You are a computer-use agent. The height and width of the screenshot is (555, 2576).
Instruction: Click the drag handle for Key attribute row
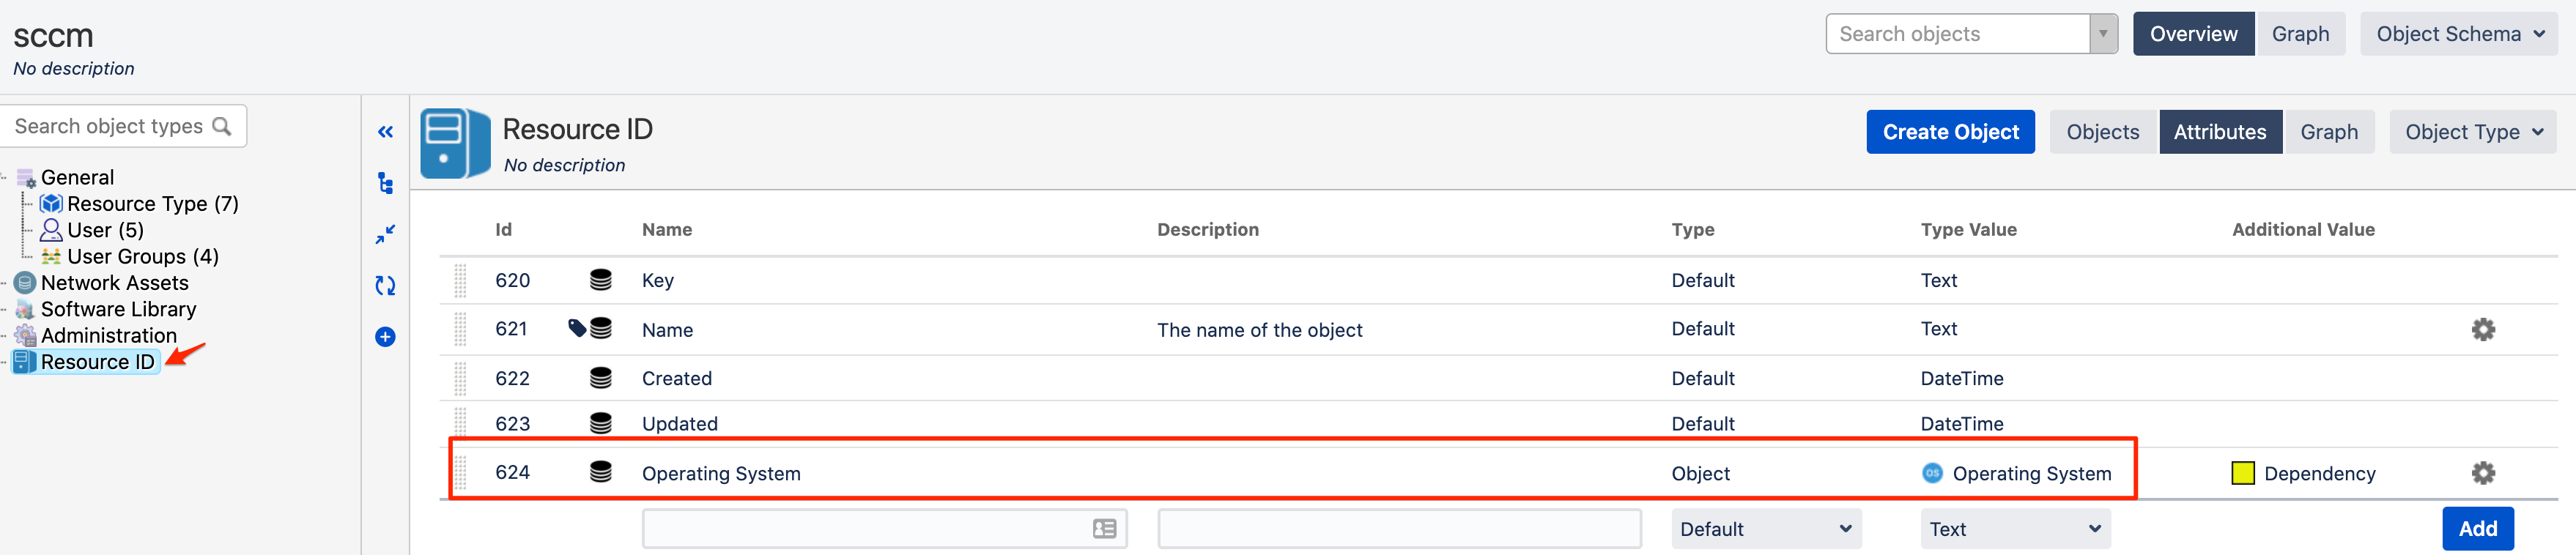[x=460, y=281]
